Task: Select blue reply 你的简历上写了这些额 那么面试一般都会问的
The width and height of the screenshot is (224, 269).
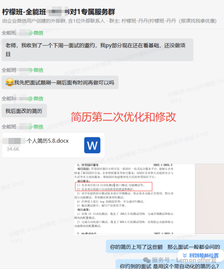Action: (x=165, y=247)
